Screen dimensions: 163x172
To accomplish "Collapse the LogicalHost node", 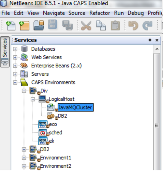I will point(33,99).
